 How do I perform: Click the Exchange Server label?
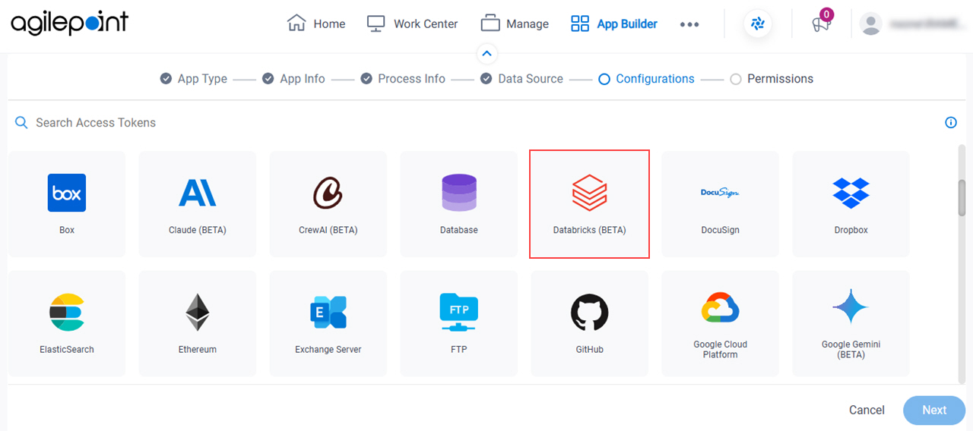[x=328, y=350]
